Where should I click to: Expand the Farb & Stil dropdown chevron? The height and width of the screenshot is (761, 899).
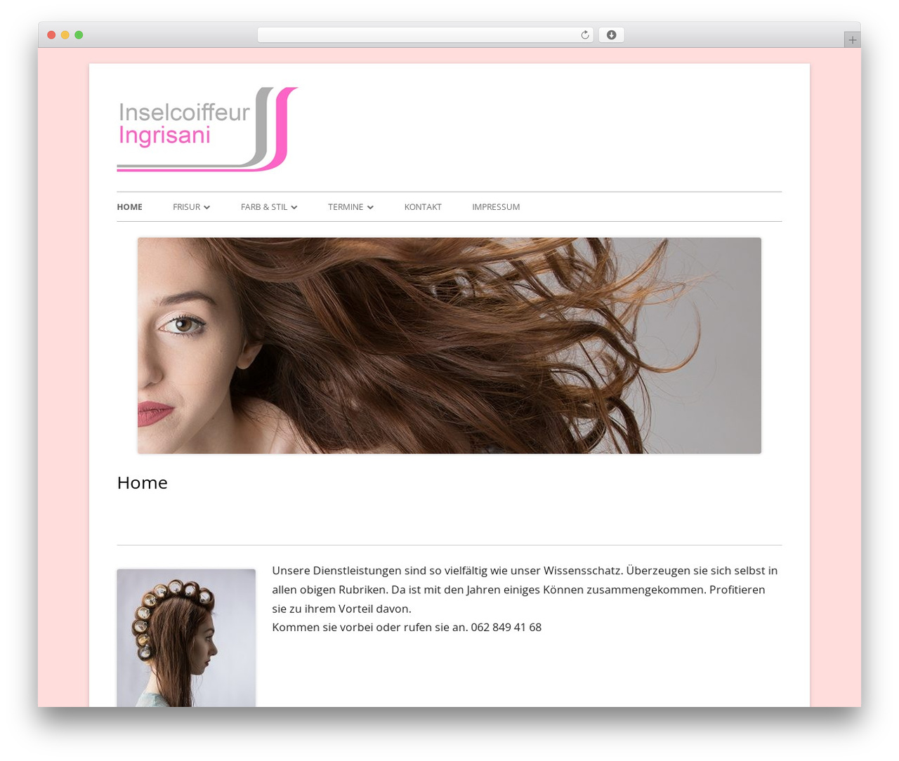(294, 207)
